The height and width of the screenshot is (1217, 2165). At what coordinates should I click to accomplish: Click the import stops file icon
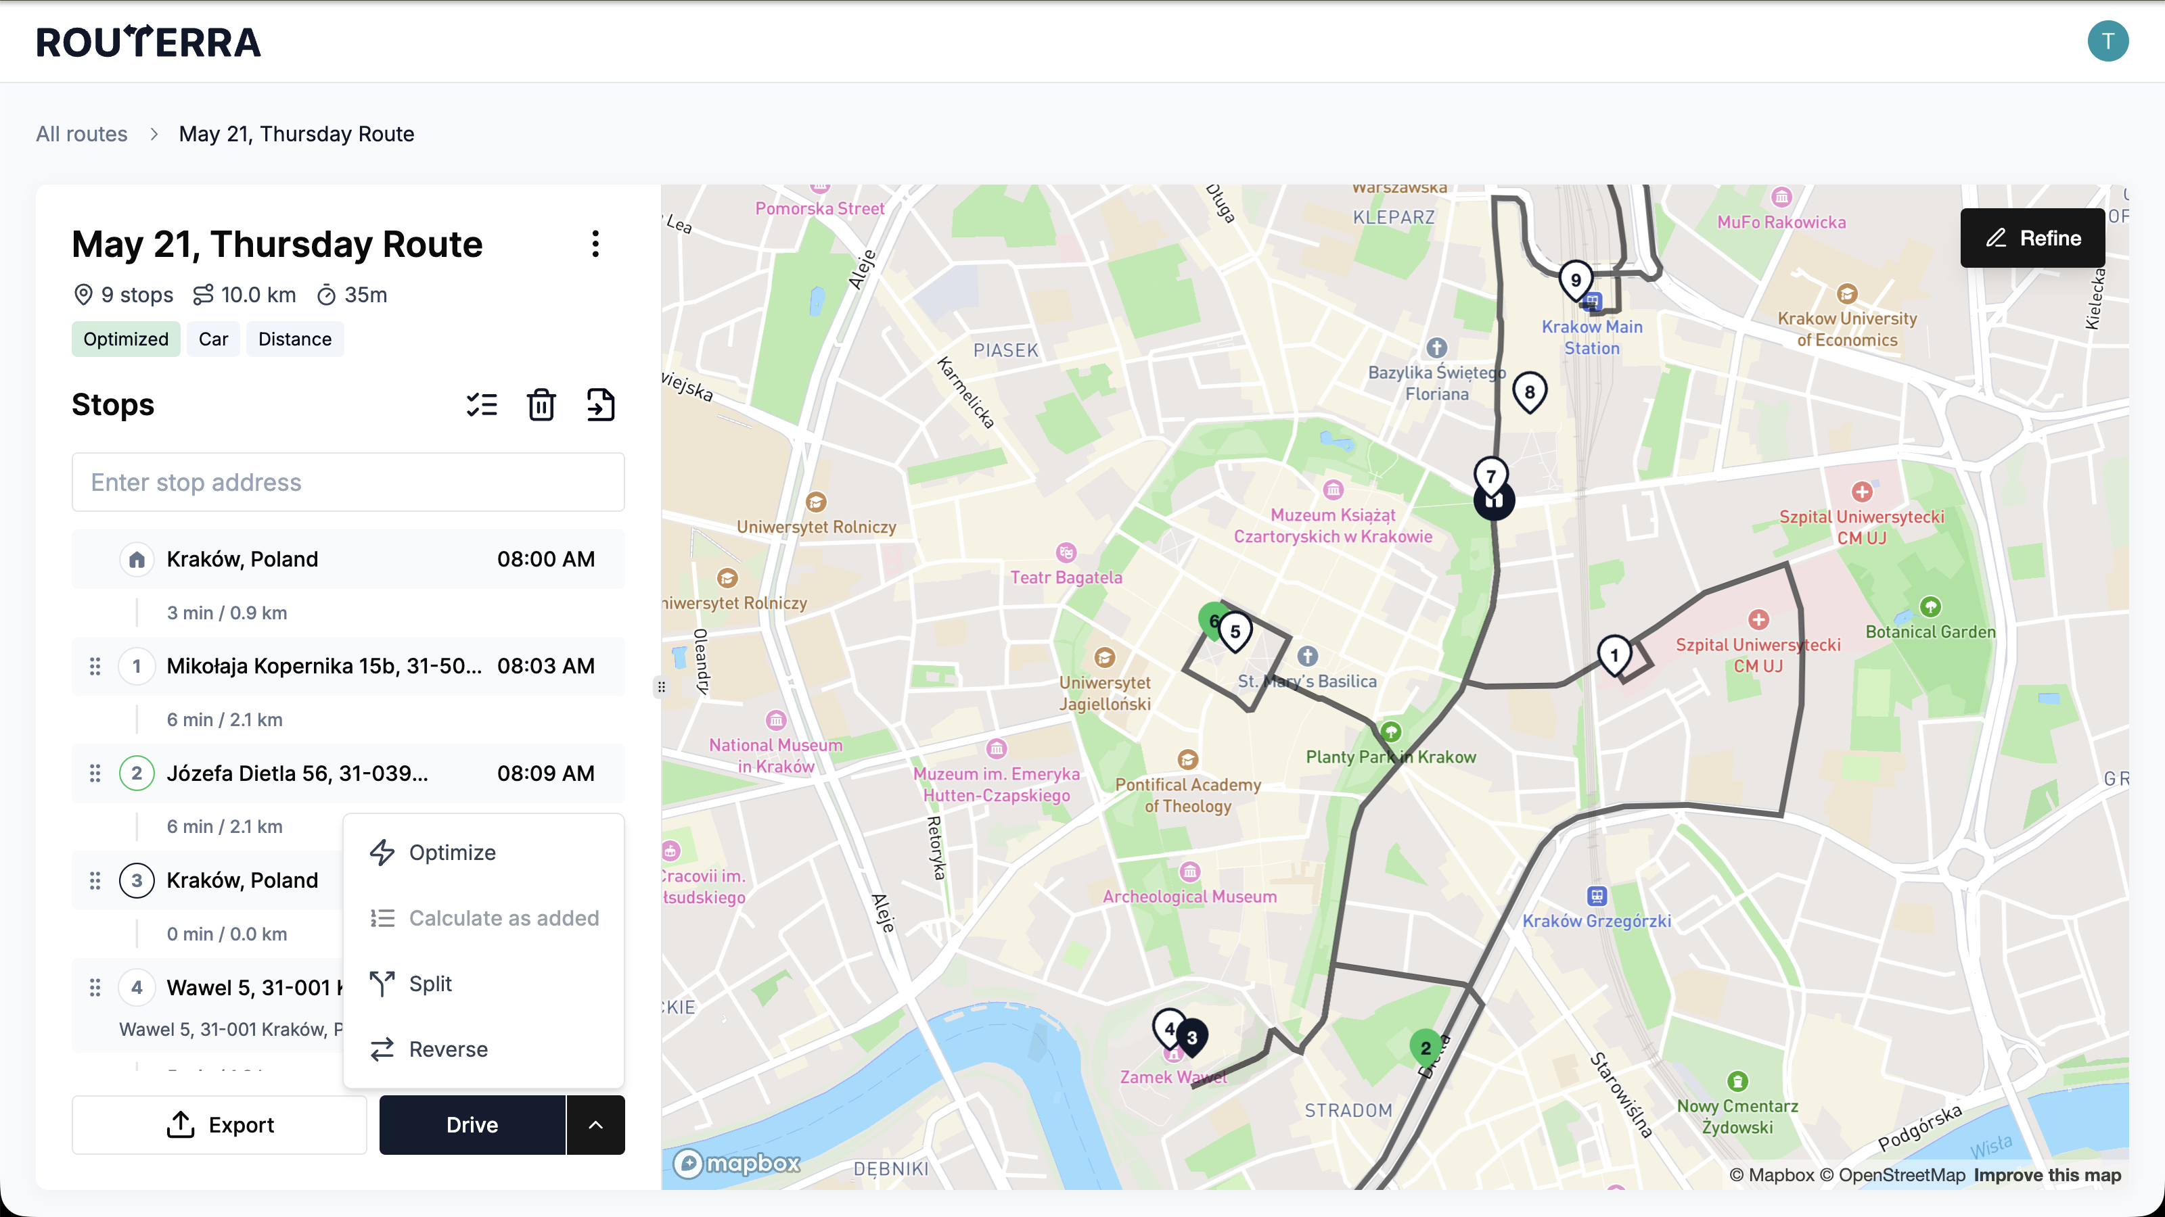click(x=600, y=405)
